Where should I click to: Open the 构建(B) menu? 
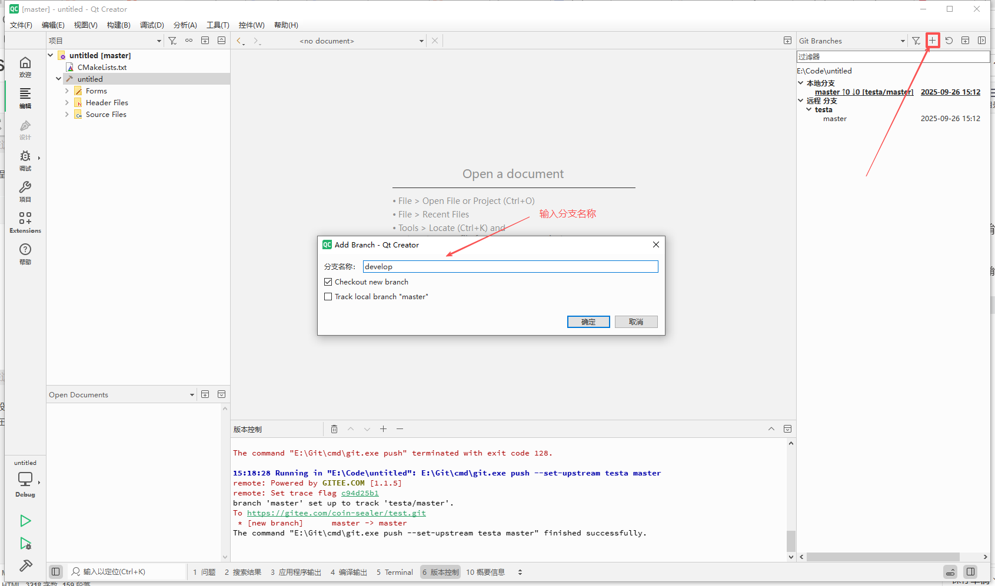point(119,25)
